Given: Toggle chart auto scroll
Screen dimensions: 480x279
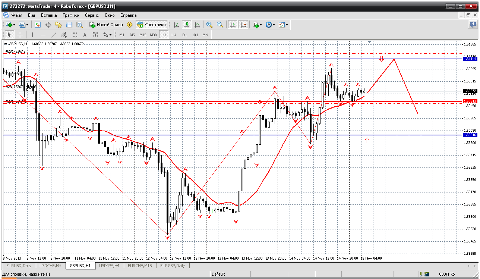Looking at the screenshot, I should coord(233,25).
